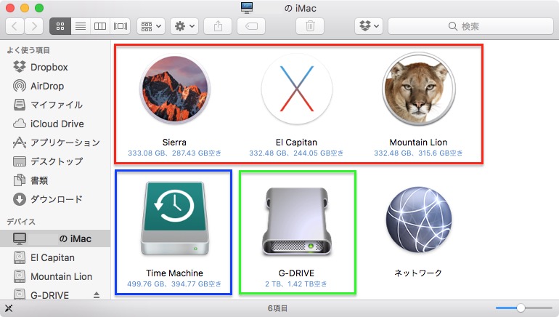The height and width of the screenshot is (317, 559).
Task: Select the ネットワーク globe icon
Action: click(419, 219)
